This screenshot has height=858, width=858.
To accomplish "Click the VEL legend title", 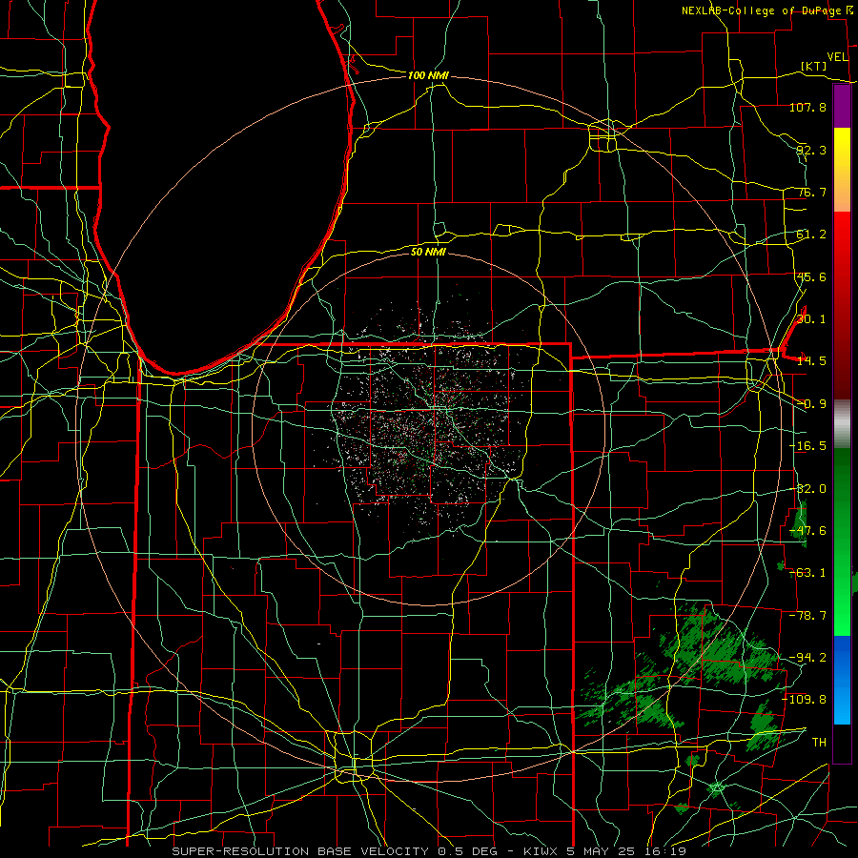I will tap(838, 57).
